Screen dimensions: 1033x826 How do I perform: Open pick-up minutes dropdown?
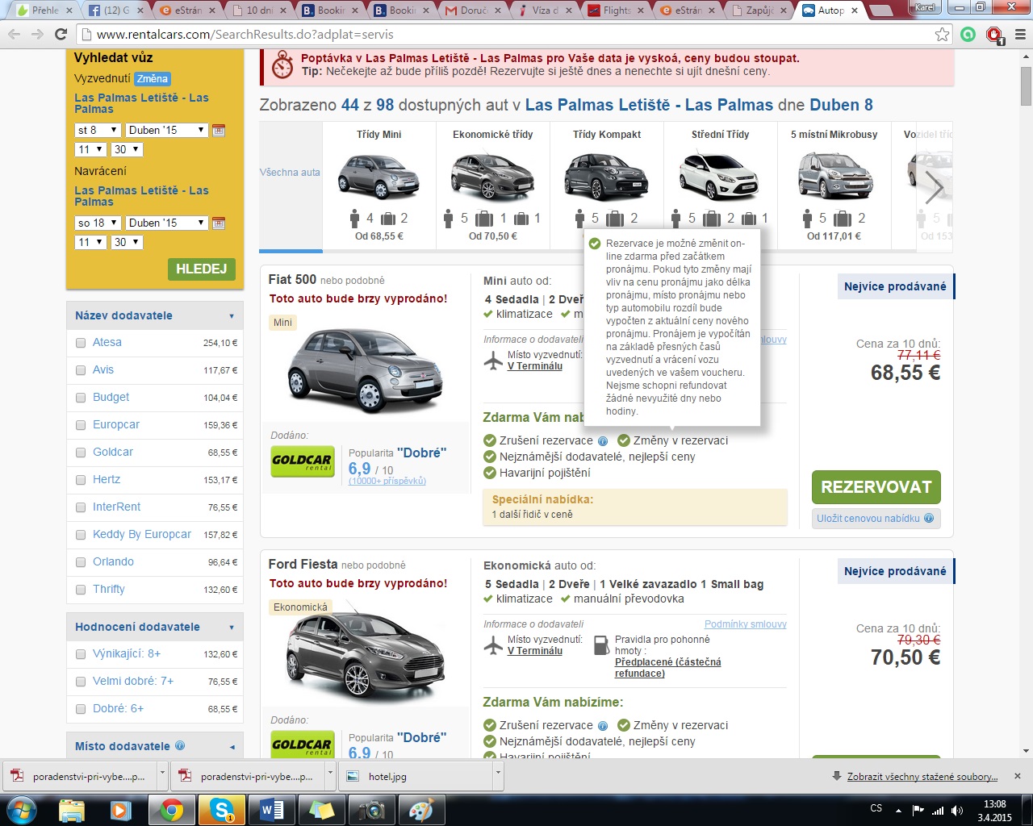(x=127, y=149)
